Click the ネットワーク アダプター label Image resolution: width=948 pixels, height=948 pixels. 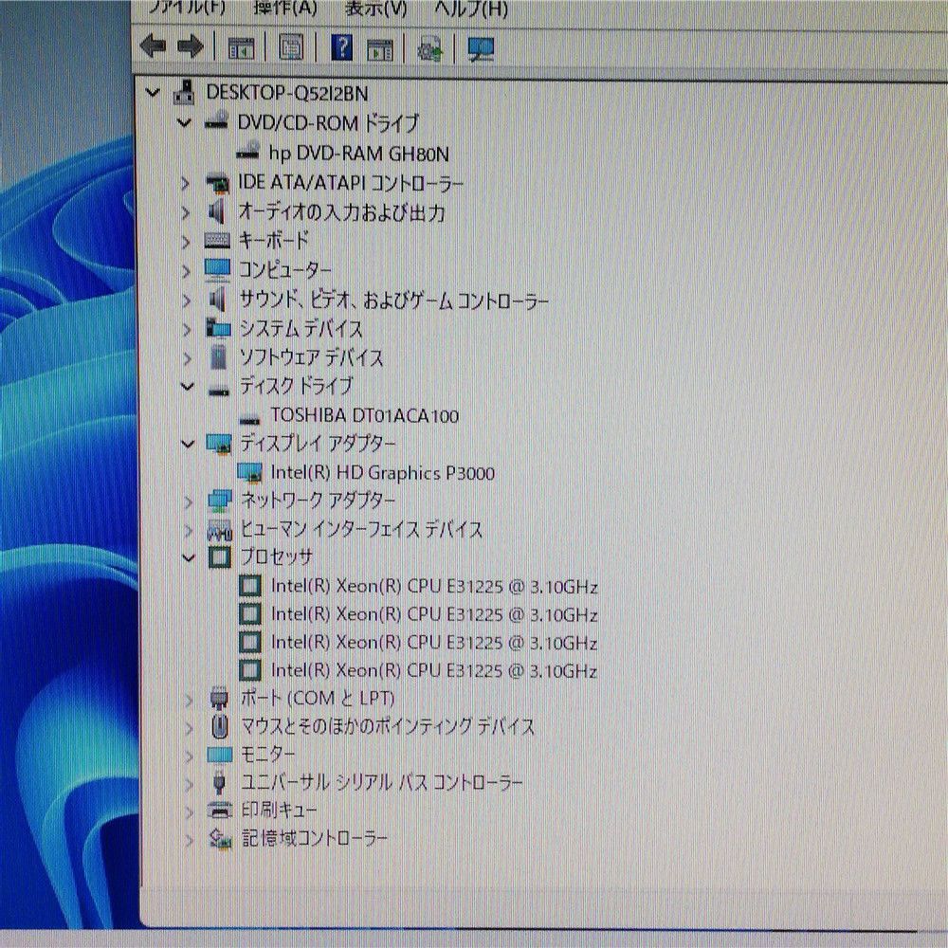point(318,501)
